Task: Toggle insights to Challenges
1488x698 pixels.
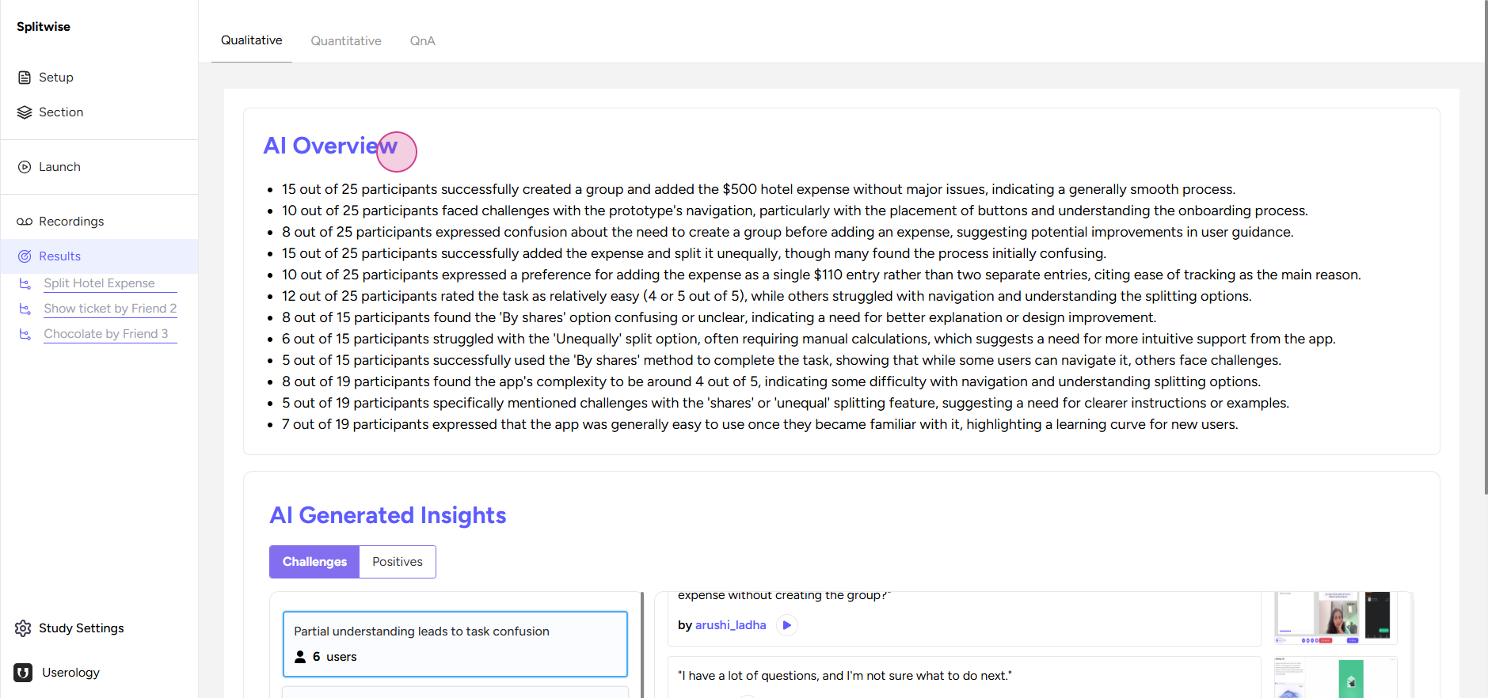Action: pyautogui.click(x=314, y=562)
